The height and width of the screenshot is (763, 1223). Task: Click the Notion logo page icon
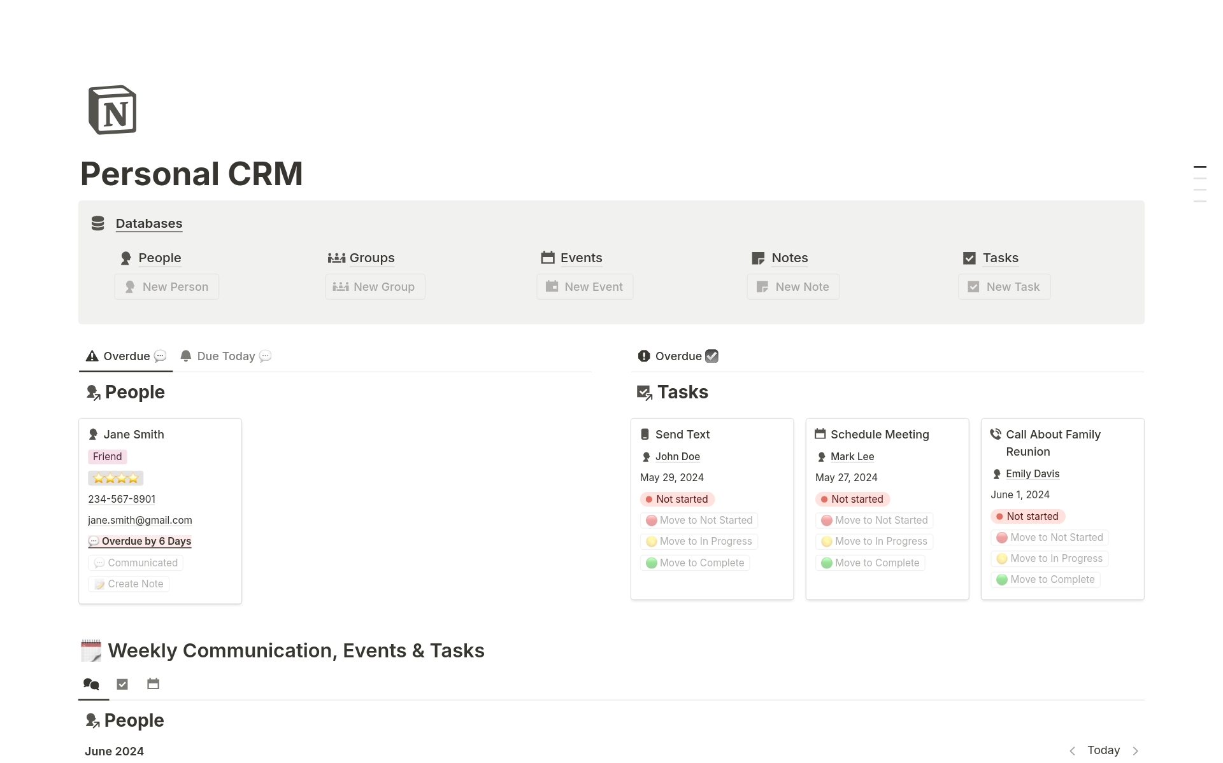pos(112,109)
